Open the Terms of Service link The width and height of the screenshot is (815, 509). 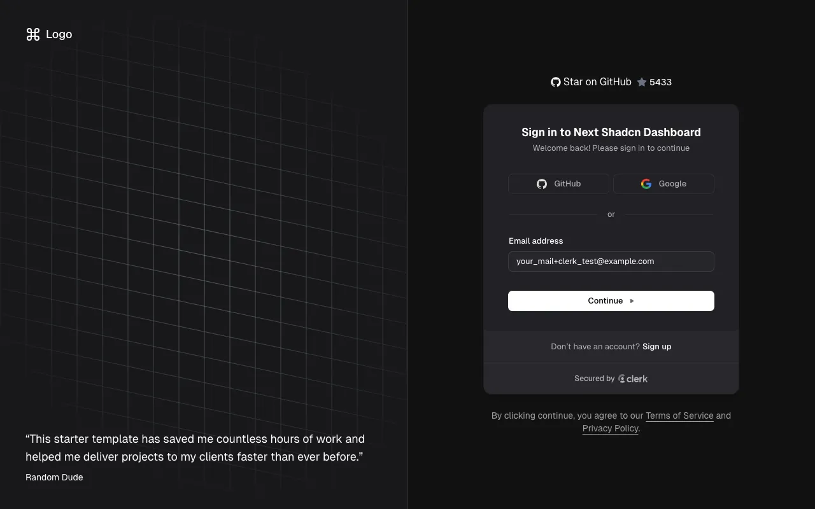coord(679,415)
